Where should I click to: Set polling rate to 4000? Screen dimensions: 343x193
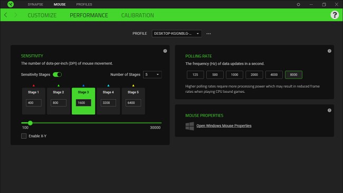pos(274,75)
